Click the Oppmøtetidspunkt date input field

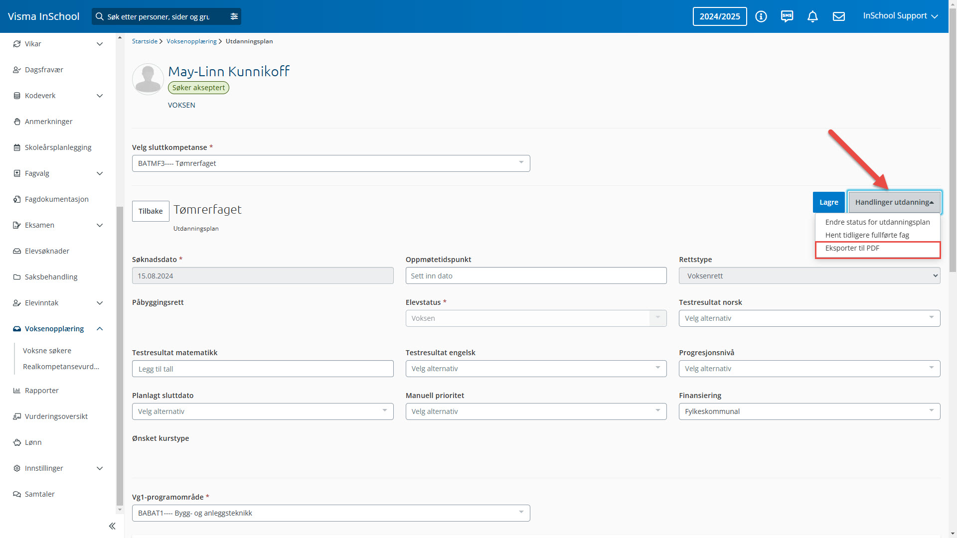pyautogui.click(x=536, y=276)
